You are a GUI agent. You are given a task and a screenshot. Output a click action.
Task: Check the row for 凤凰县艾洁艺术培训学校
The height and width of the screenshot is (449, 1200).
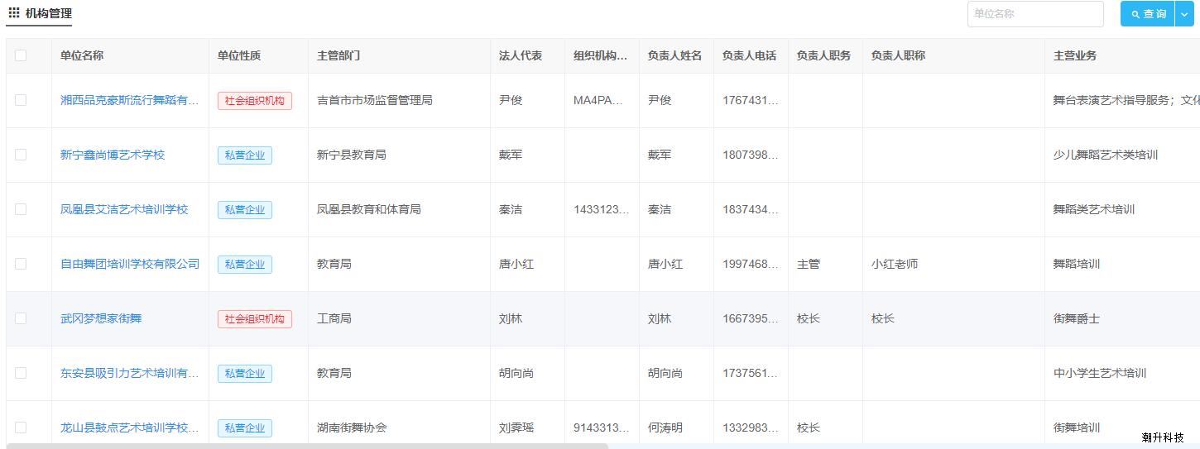21,209
